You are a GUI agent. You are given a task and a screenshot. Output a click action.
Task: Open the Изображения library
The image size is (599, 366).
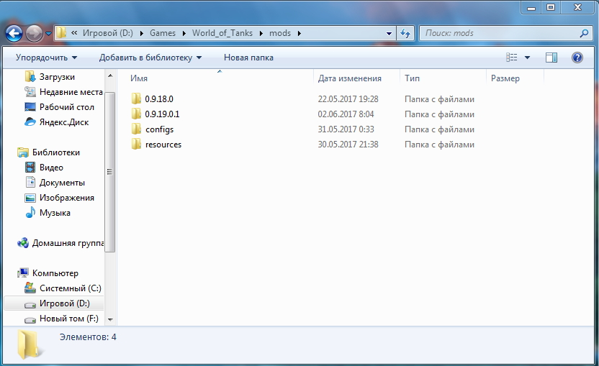[x=66, y=198]
